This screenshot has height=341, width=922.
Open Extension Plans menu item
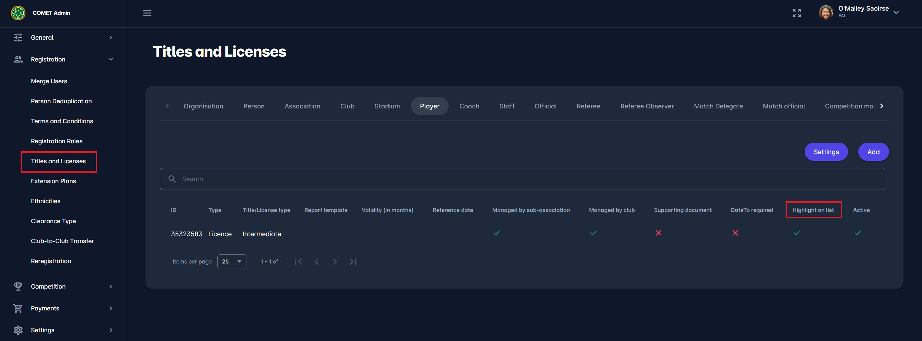coord(53,181)
